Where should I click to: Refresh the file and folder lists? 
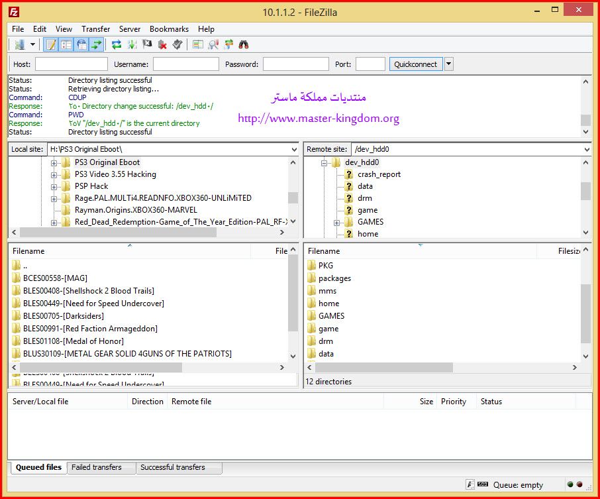pyautogui.click(x=117, y=45)
